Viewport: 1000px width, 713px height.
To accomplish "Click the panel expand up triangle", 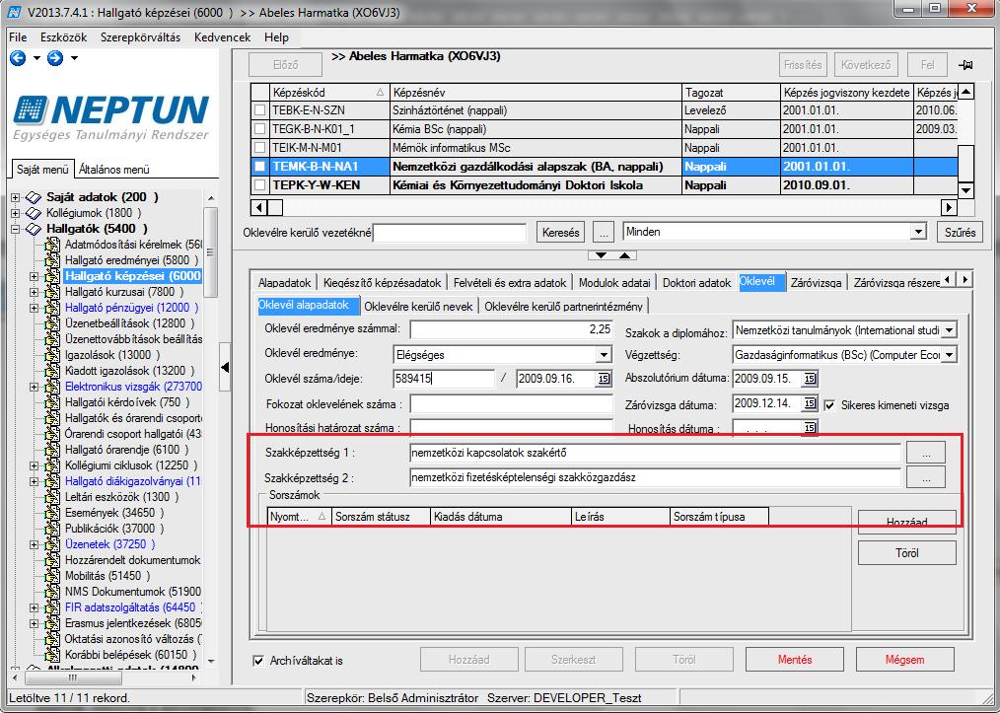I will (625, 255).
